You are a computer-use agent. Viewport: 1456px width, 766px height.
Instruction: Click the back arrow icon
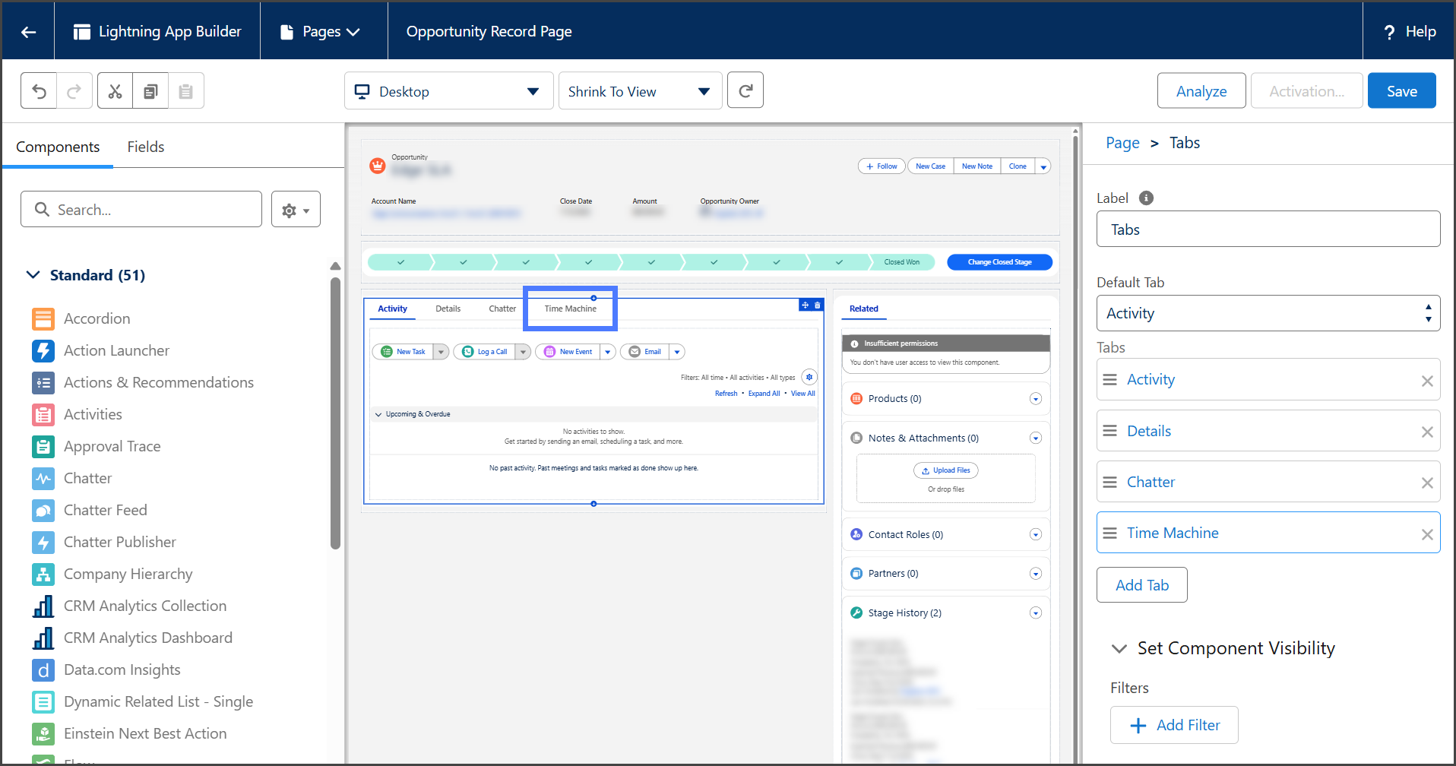coord(29,32)
